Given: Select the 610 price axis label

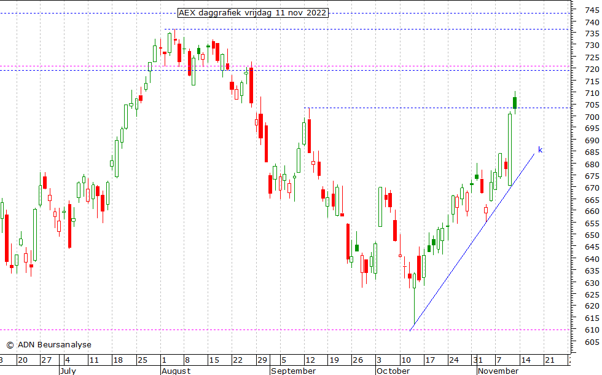Looking at the screenshot, I should 592,330.
